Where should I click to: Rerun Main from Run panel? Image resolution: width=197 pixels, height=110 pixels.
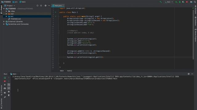pos(5,78)
